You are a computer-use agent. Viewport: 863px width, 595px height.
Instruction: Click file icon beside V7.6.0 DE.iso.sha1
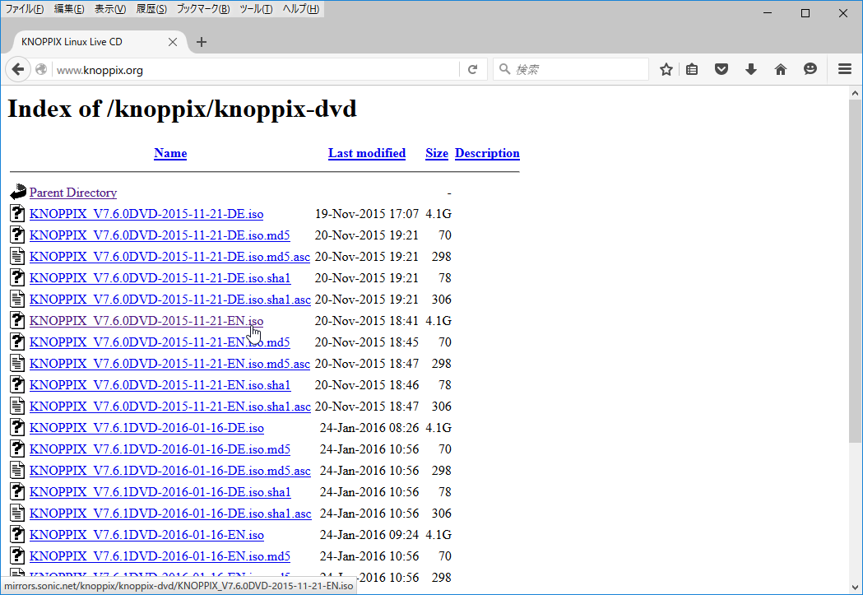pos(17,278)
